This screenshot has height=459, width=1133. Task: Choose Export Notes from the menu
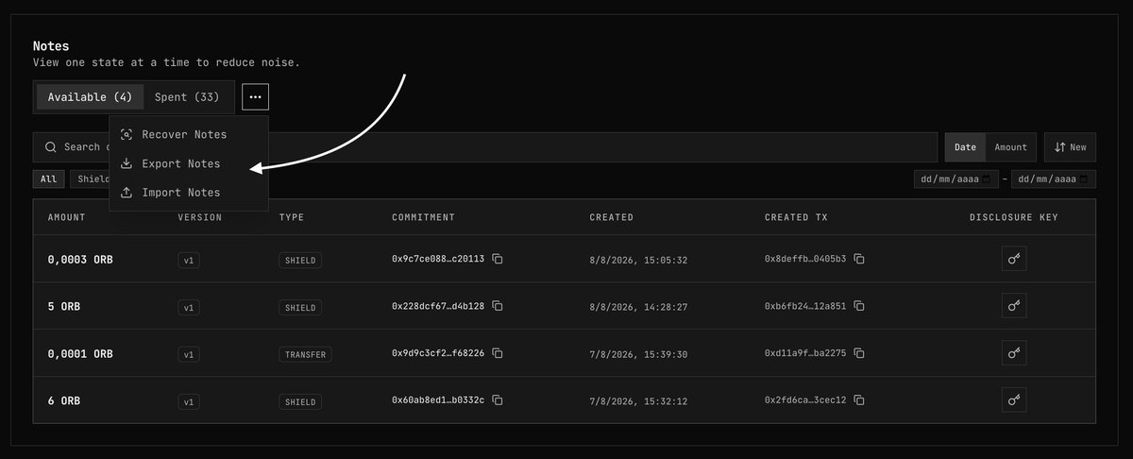point(189,163)
